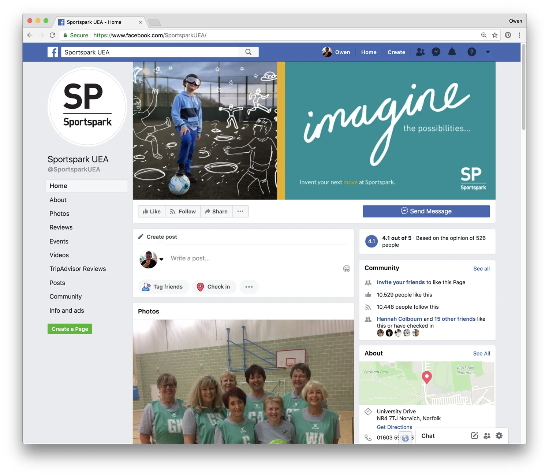Open Info and ads in the sidebar

67,310
